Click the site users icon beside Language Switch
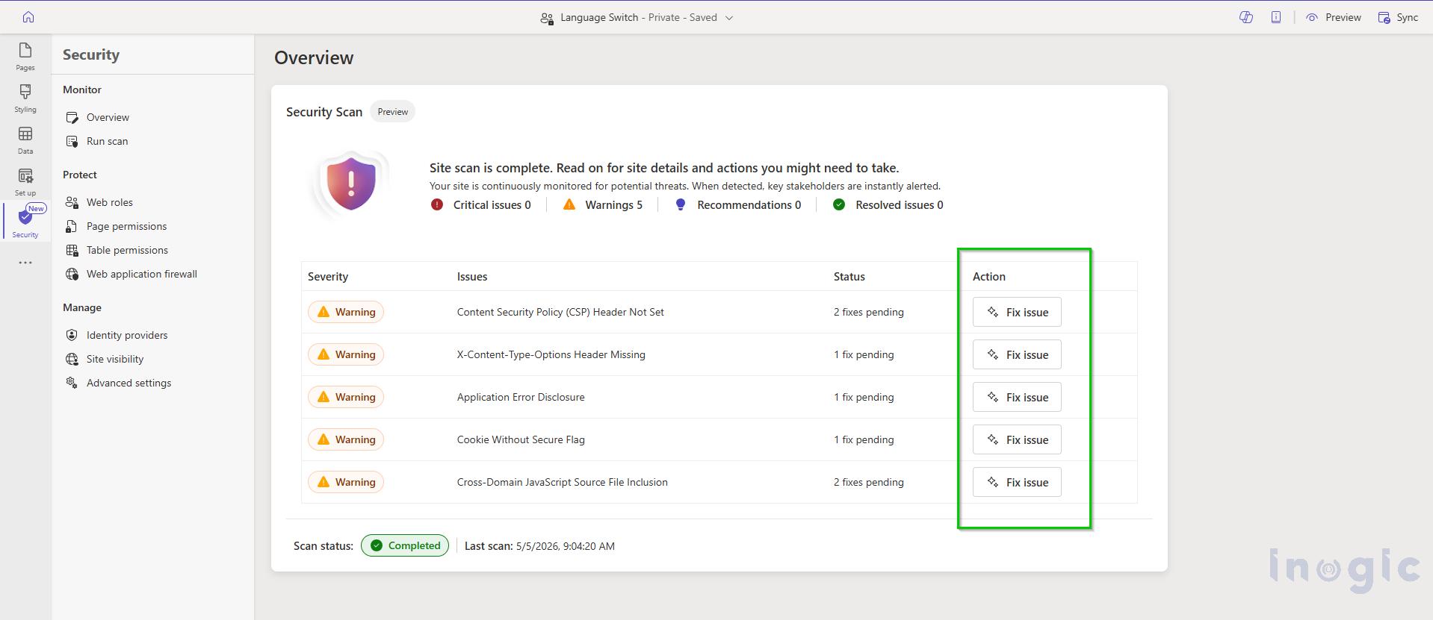Screen dimensions: 1433x620 pyautogui.click(x=547, y=18)
